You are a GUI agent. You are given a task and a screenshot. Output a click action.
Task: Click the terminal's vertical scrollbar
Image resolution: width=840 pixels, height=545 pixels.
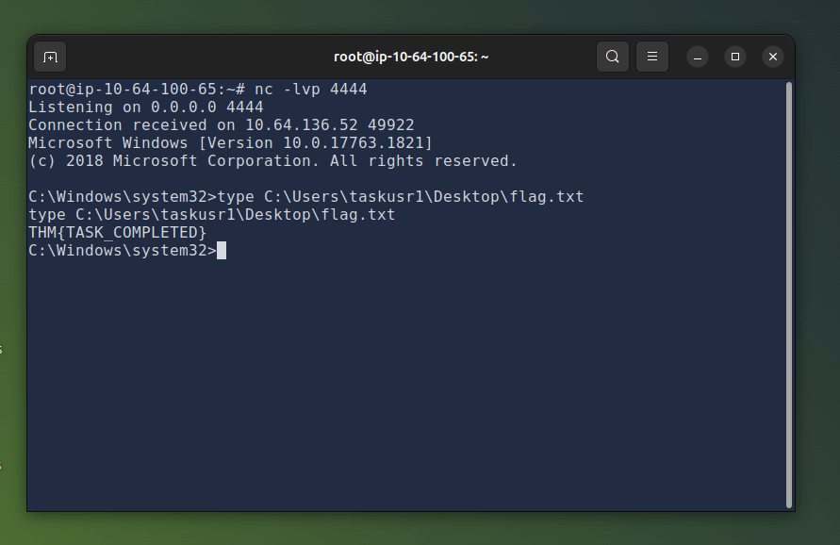pos(788,295)
